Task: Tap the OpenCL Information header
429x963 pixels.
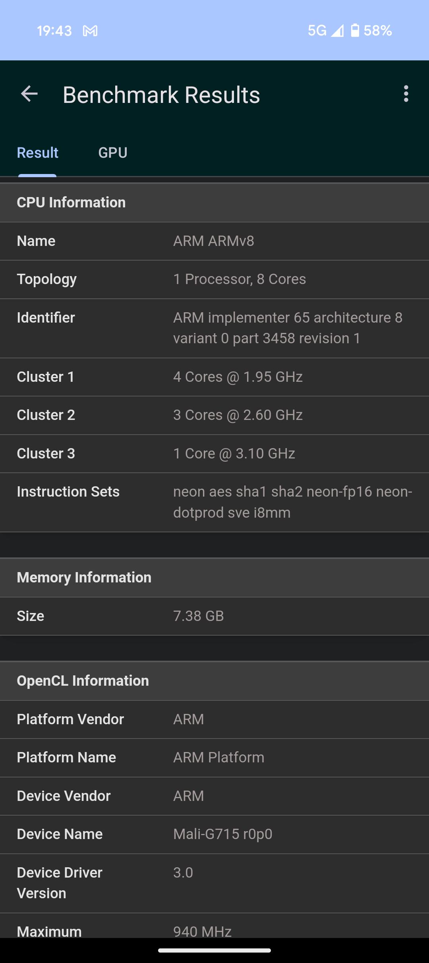Action: click(83, 681)
